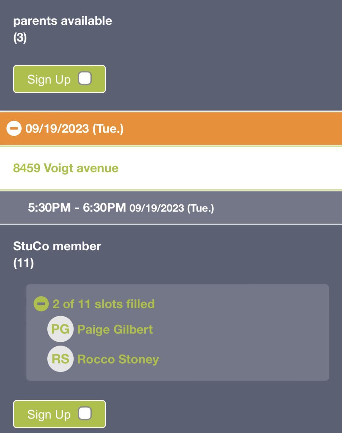
Task: Click the StuCo member role title
Action: point(57,246)
